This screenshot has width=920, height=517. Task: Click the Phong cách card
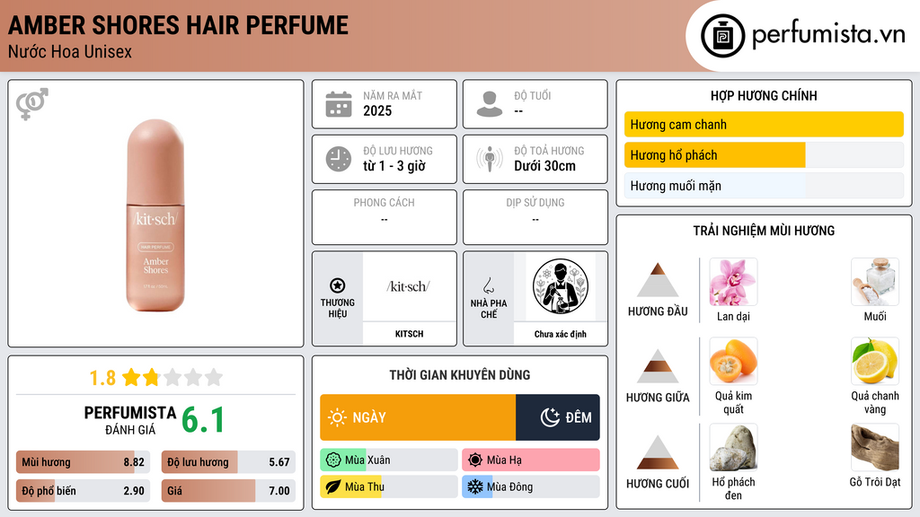coord(385,217)
